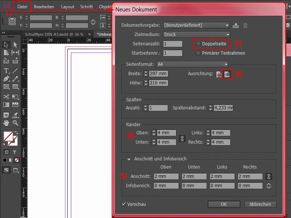Choose the Gap tool
The image size is (291, 218).
pyautogui.click(x=15, y=53)
